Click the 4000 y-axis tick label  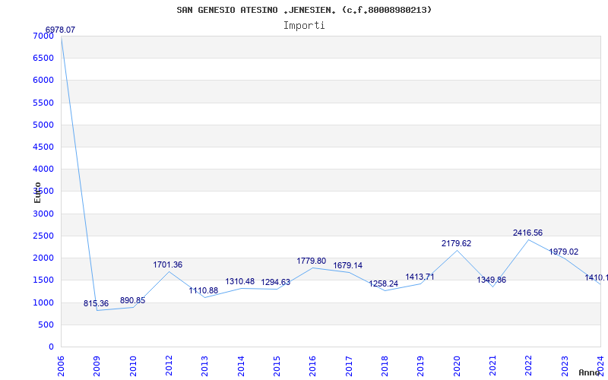[43, 169]
